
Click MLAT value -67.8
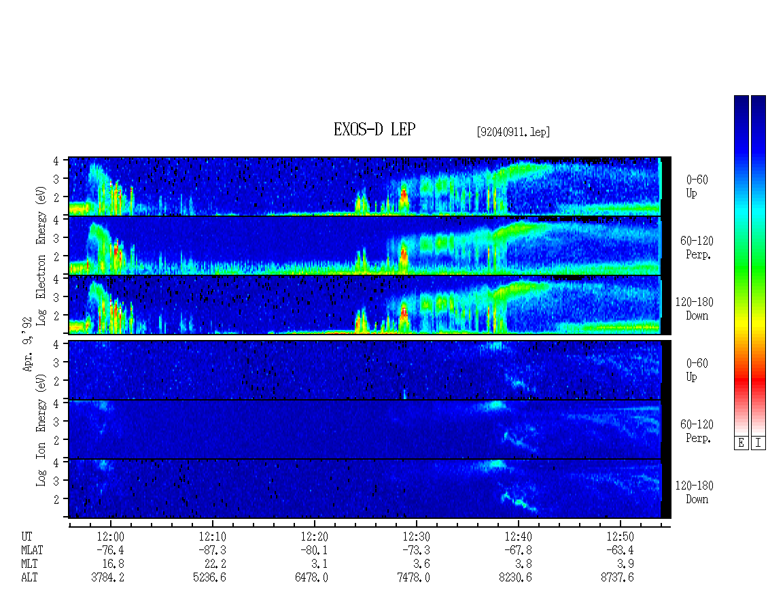pyautogui.click(x=518, y=550)
